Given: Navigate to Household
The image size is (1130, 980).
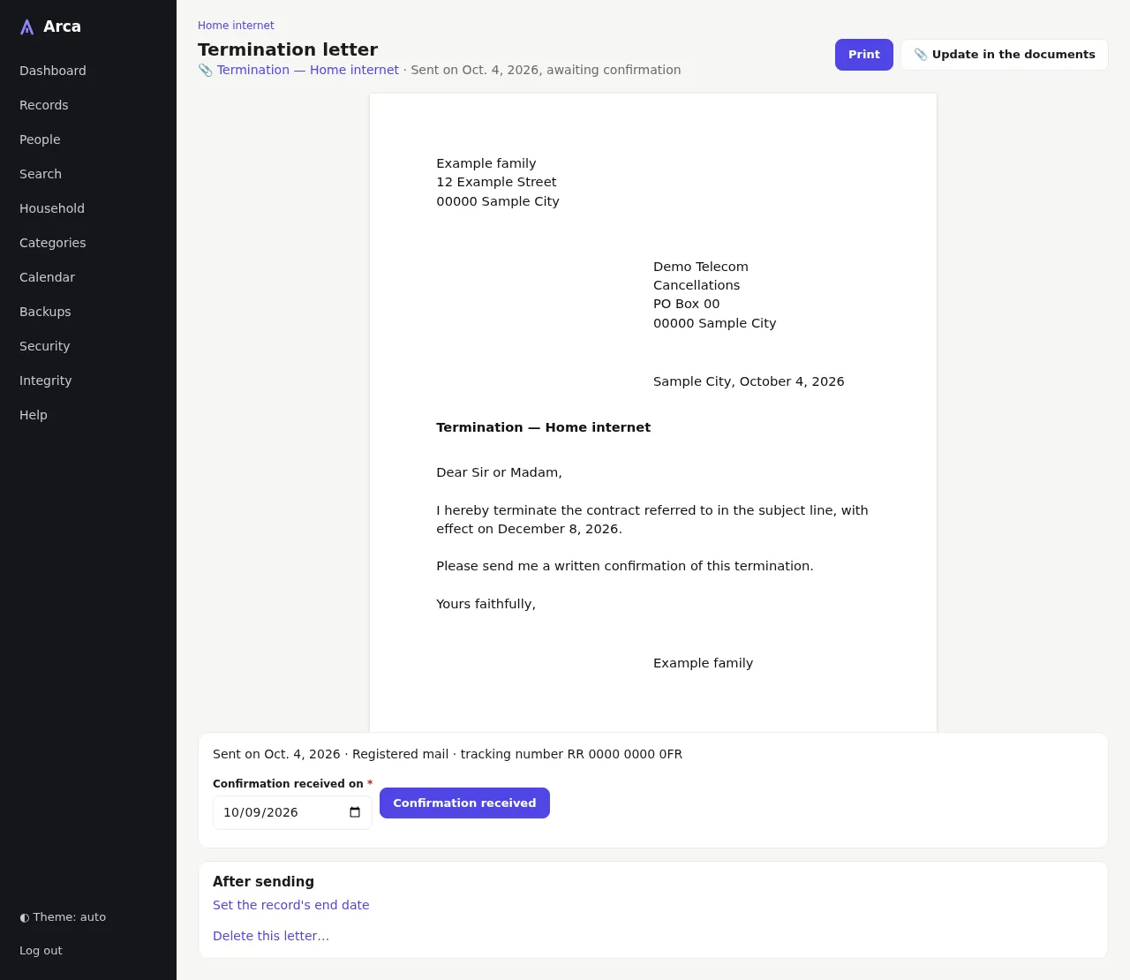Looking at the screenshot, I should coord(52,208).
